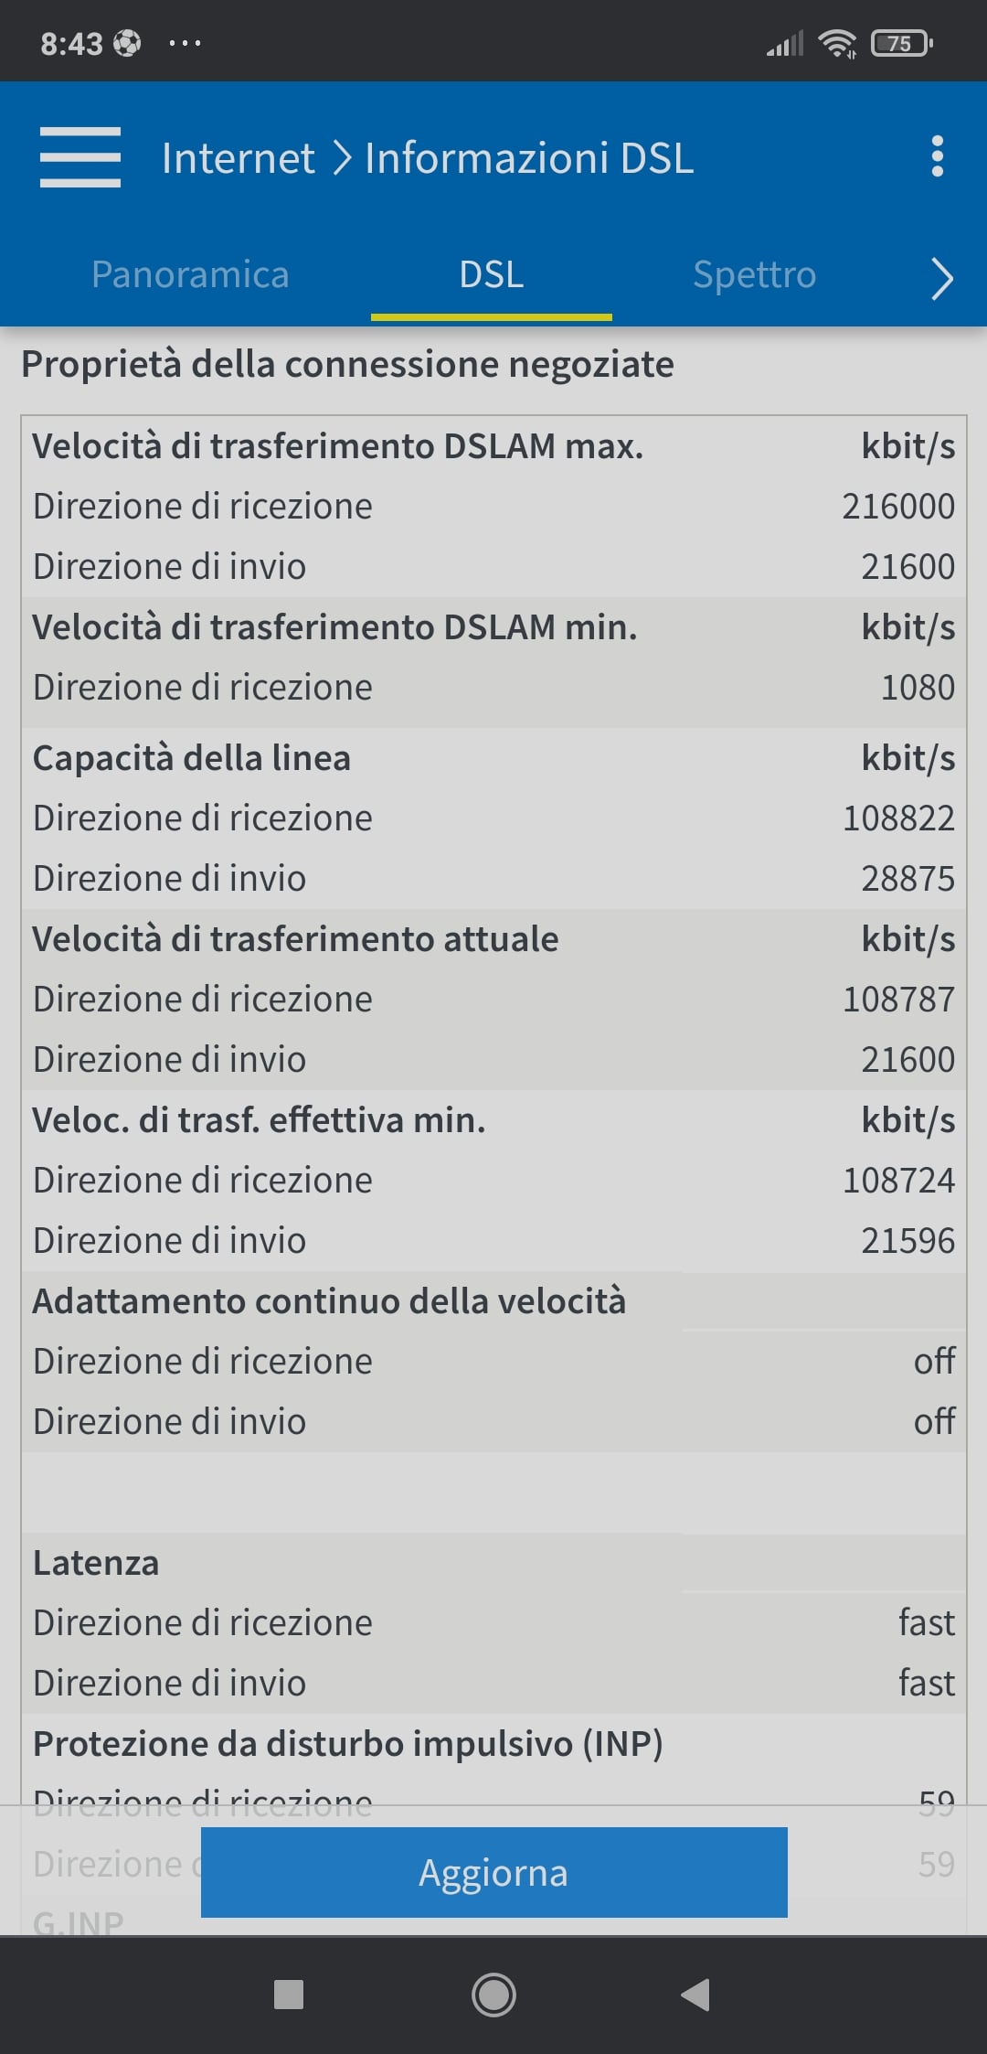Tap the Android back button

[695, 1994]
